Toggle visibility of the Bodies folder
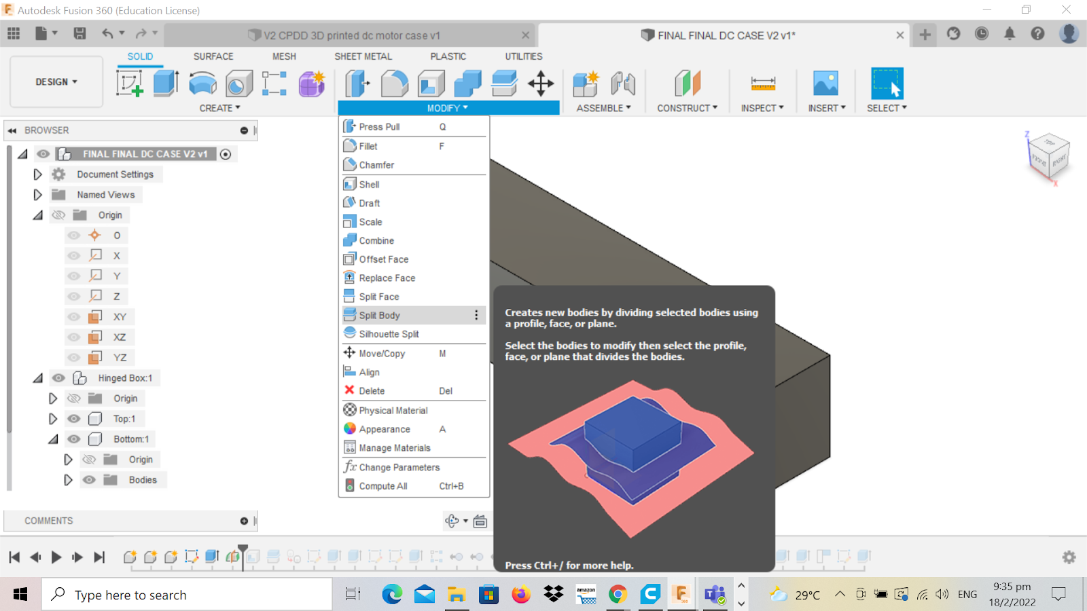 pyautogui.click(x=89, y=480)
